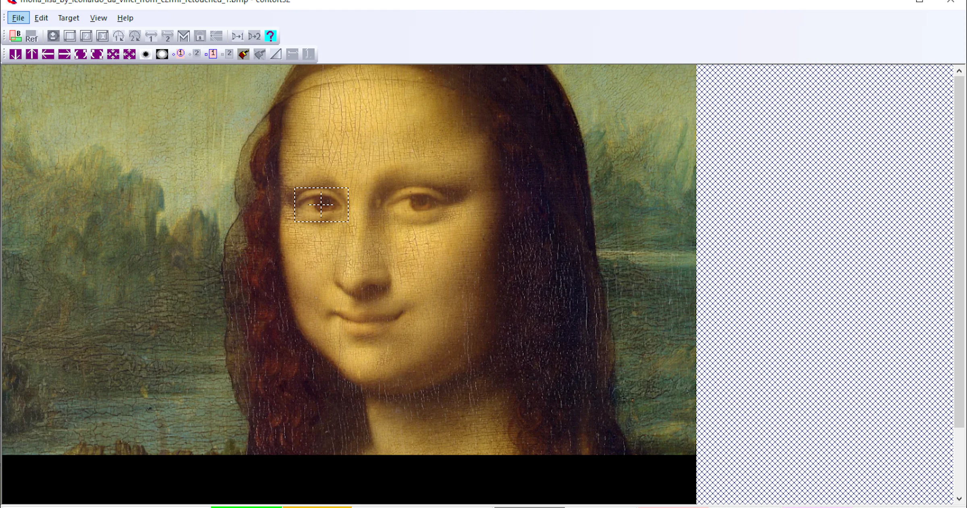Screen dimensions: 967x508
Task: Click the D→1 toolbar icon
Action: tap(238, 36)
